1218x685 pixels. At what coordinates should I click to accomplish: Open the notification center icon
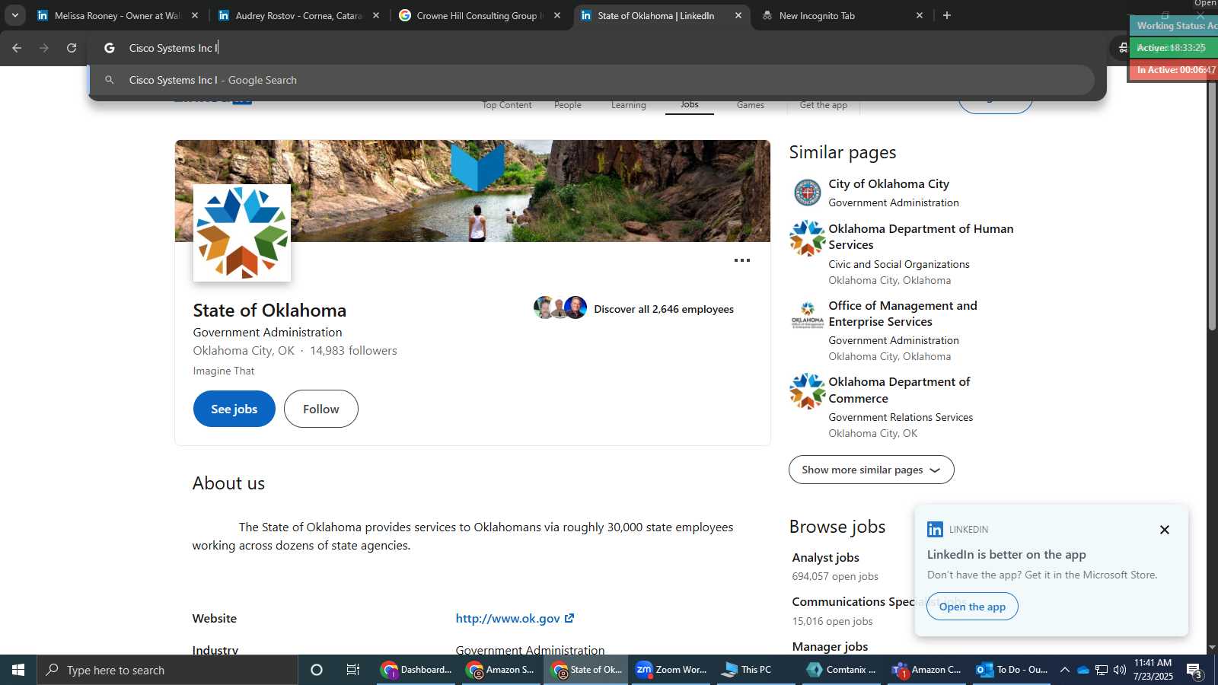pyautogui.click(x=1194, y=670)
